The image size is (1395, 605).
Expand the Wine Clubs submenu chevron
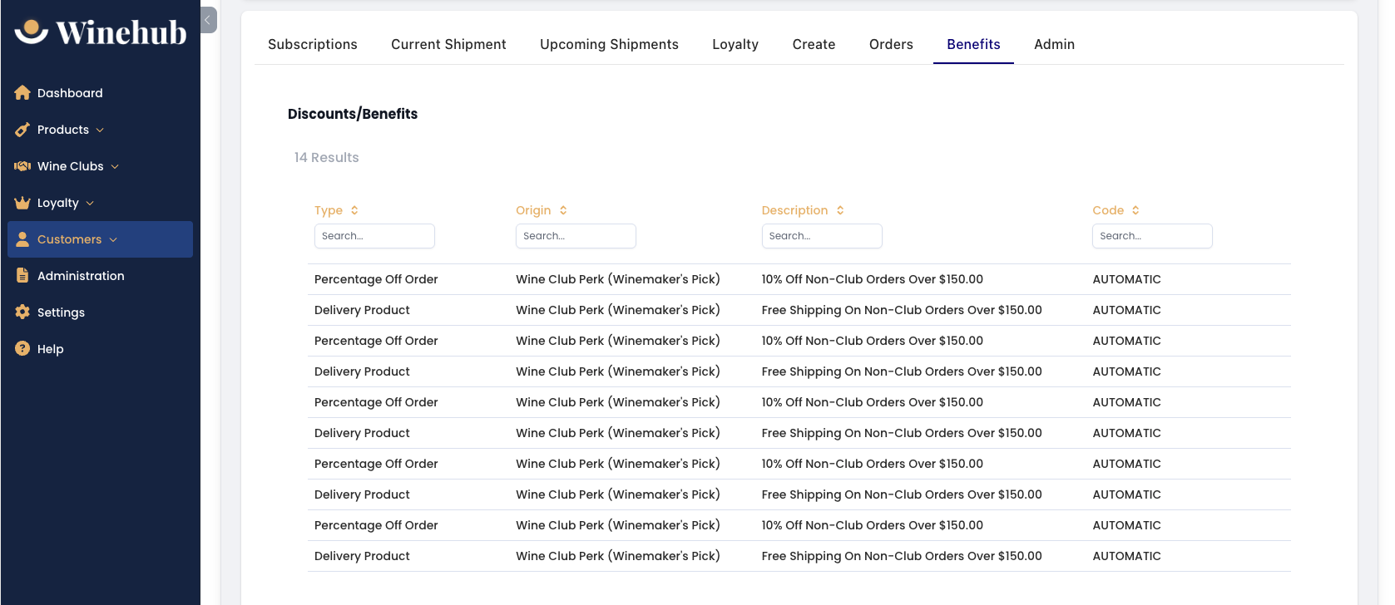[x=115, y=166]
